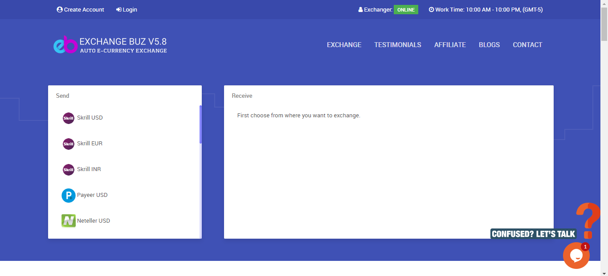Open the EXCHANGE menu item
The height and width of the screenshot is (276, 608).
(344, 45)
